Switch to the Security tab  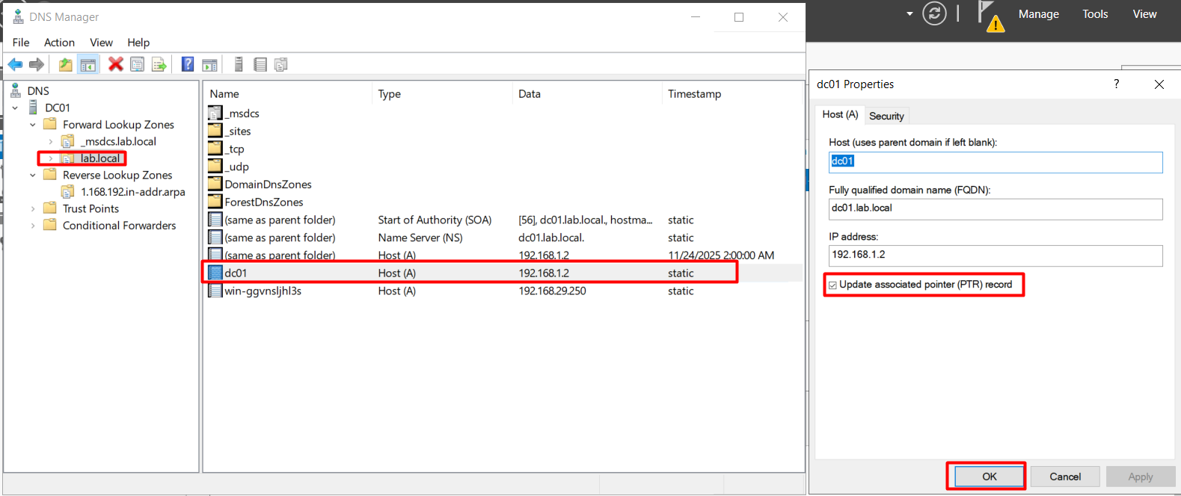(x=886, y=116)
